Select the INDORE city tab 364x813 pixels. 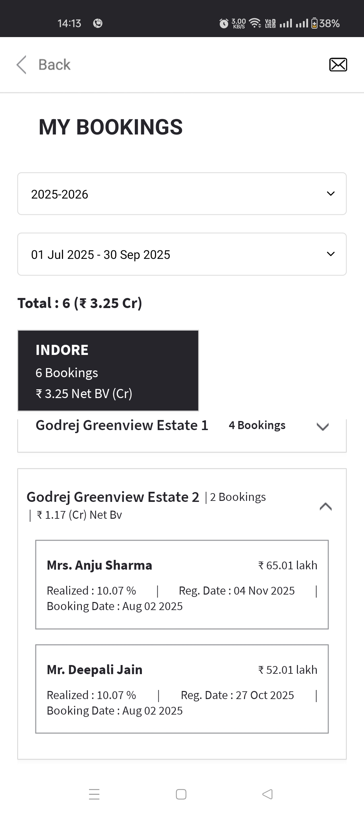coord(108,370)
